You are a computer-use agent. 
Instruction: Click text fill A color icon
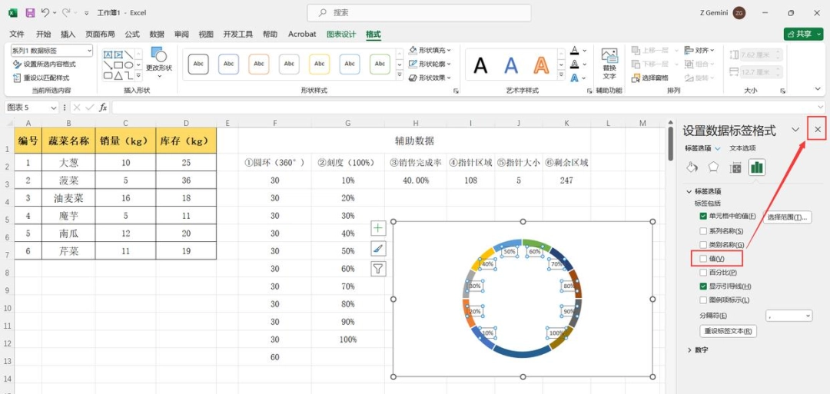[575, 50]
